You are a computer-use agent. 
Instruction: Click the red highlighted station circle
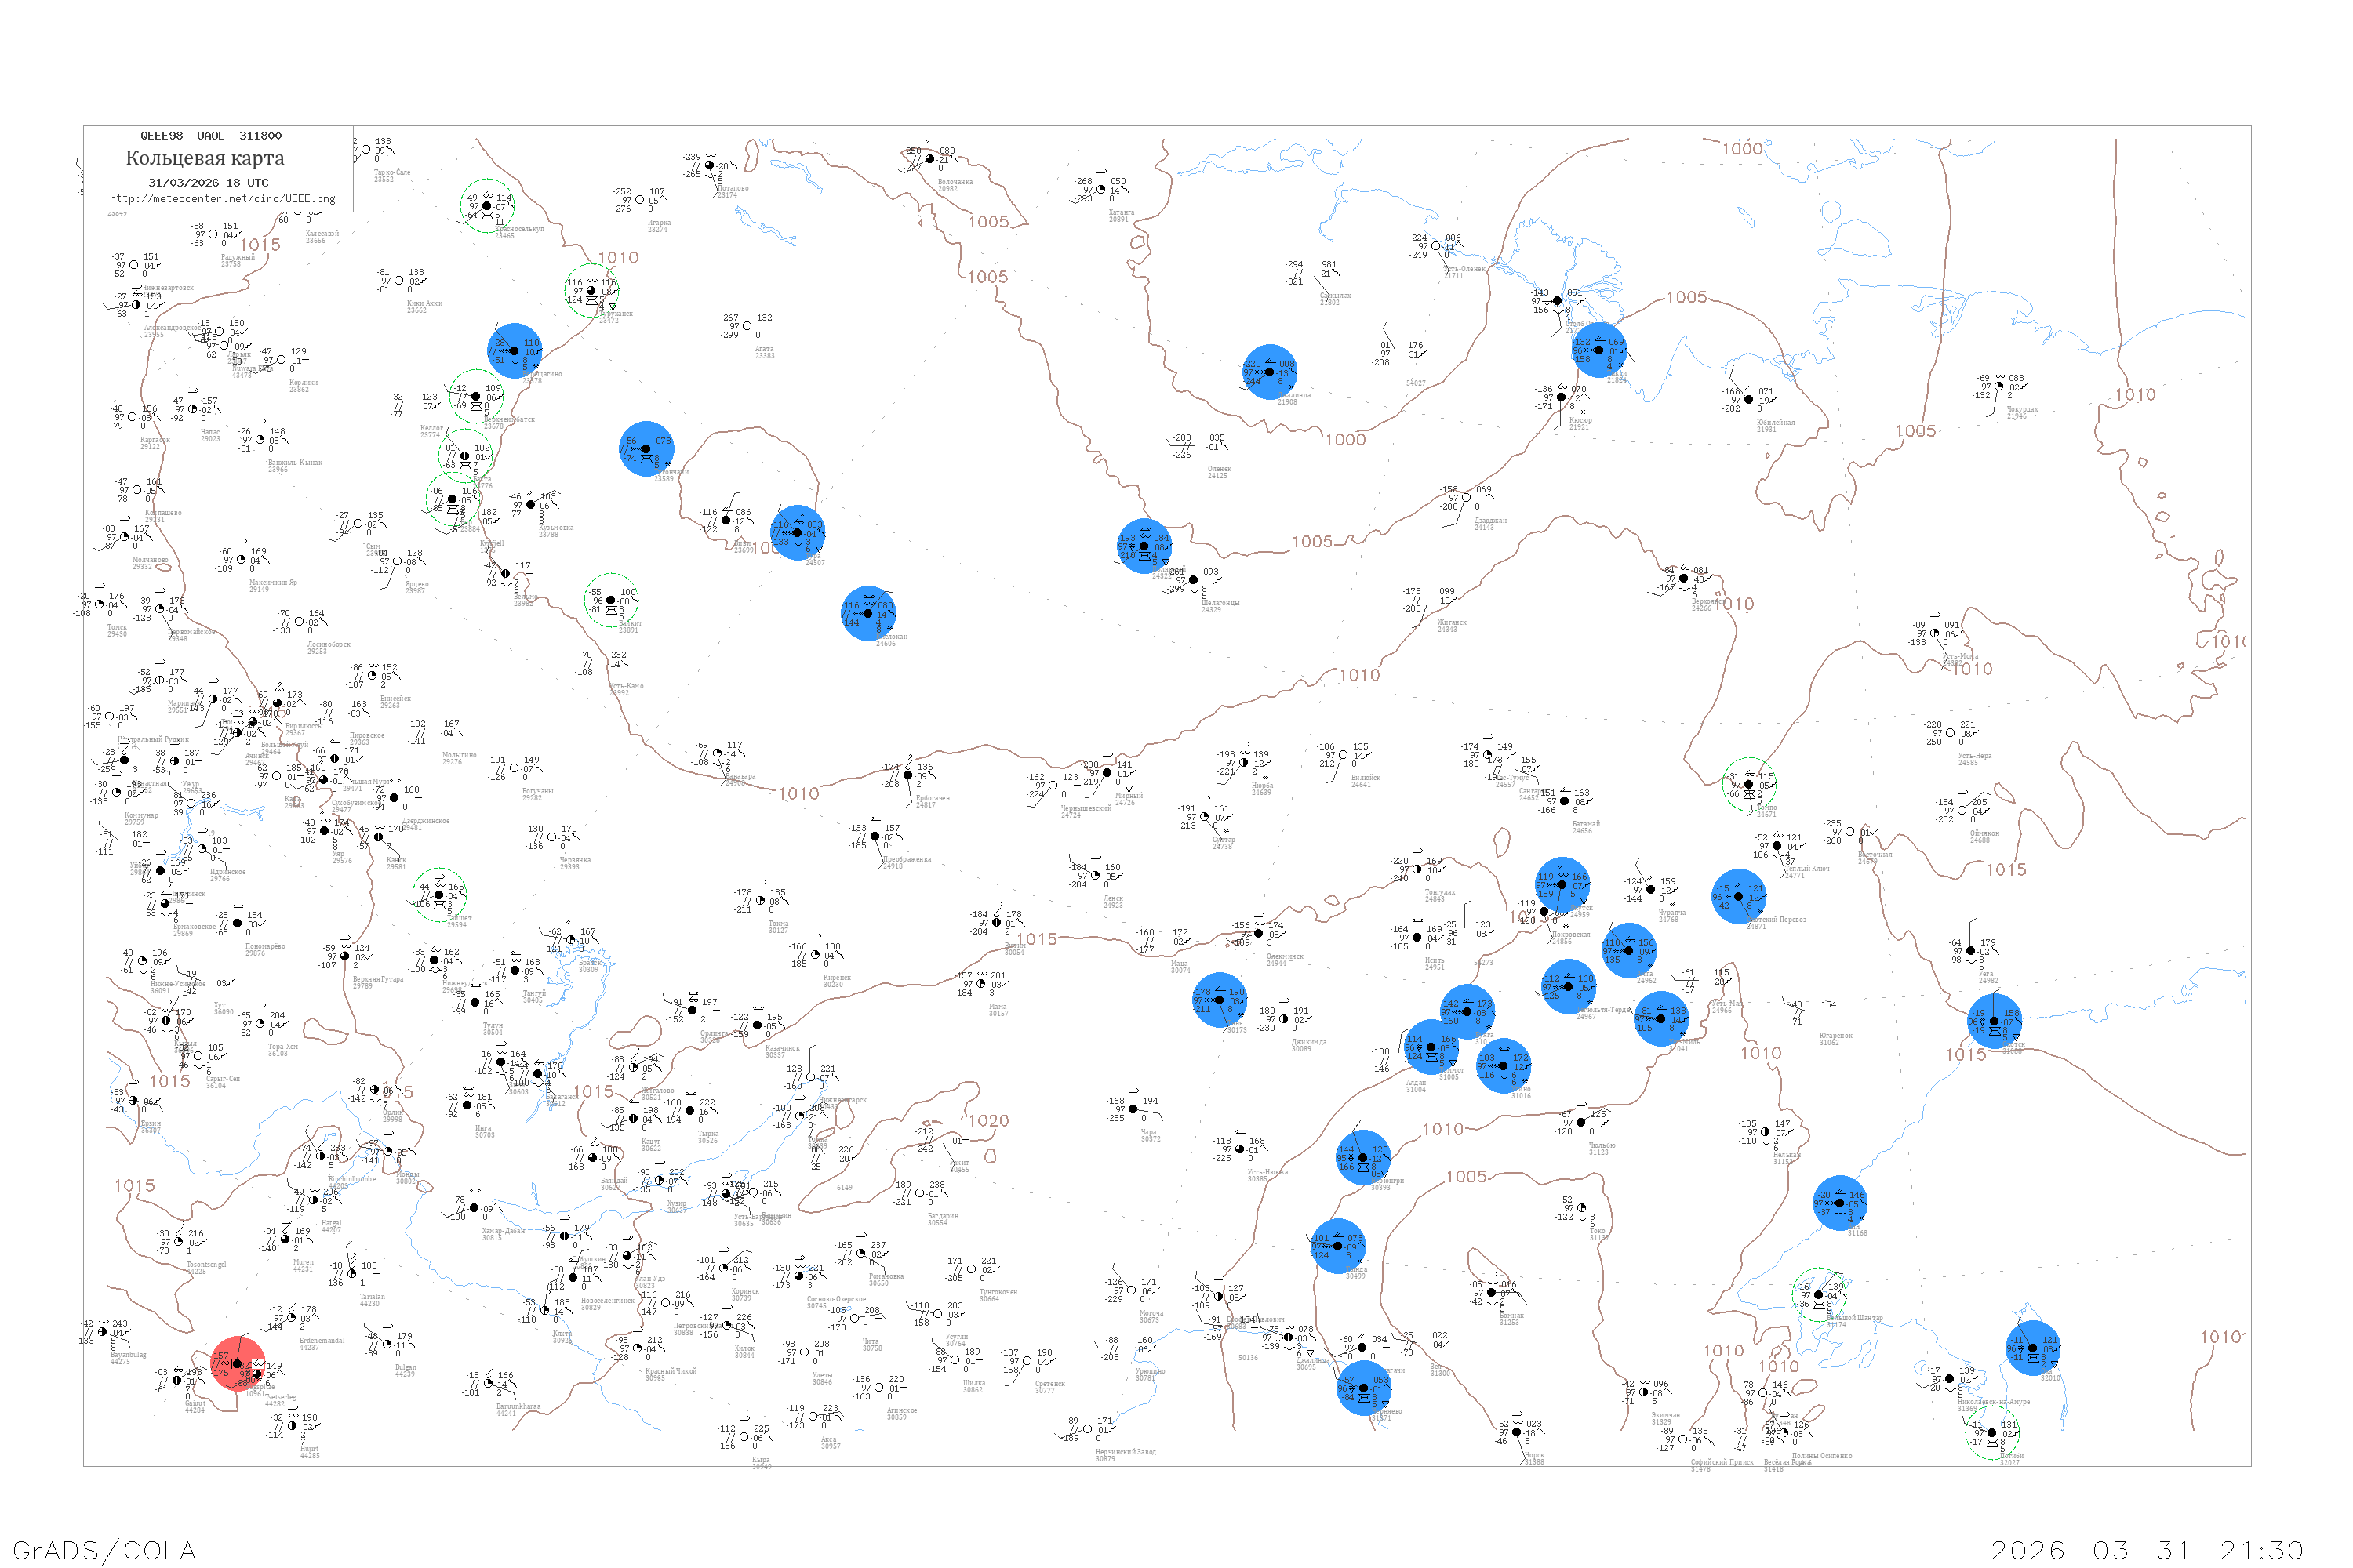click(238, 1364)
